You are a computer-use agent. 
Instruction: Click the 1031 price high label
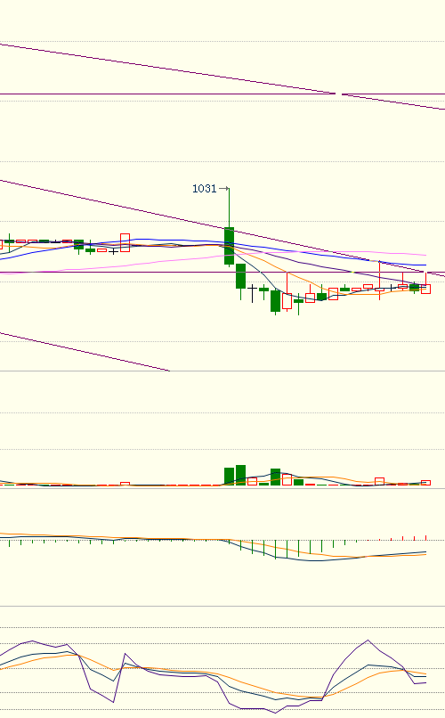coord(205,189)
